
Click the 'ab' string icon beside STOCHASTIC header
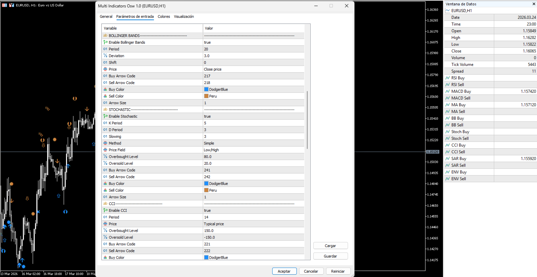click(105, 110)
